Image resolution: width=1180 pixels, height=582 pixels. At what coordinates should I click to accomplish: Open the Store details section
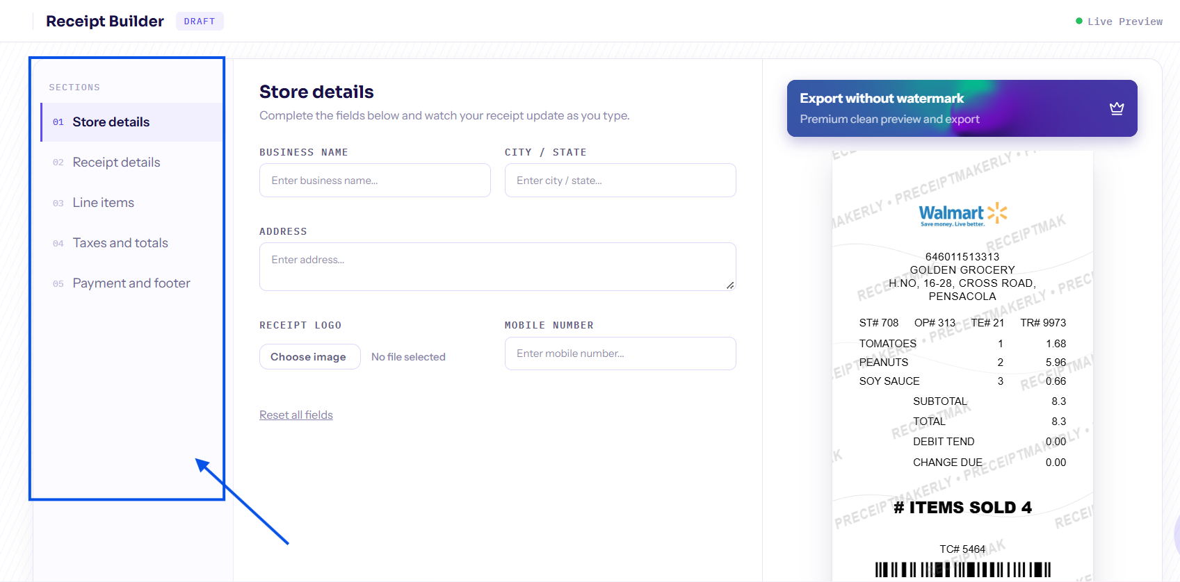[132, 122]
